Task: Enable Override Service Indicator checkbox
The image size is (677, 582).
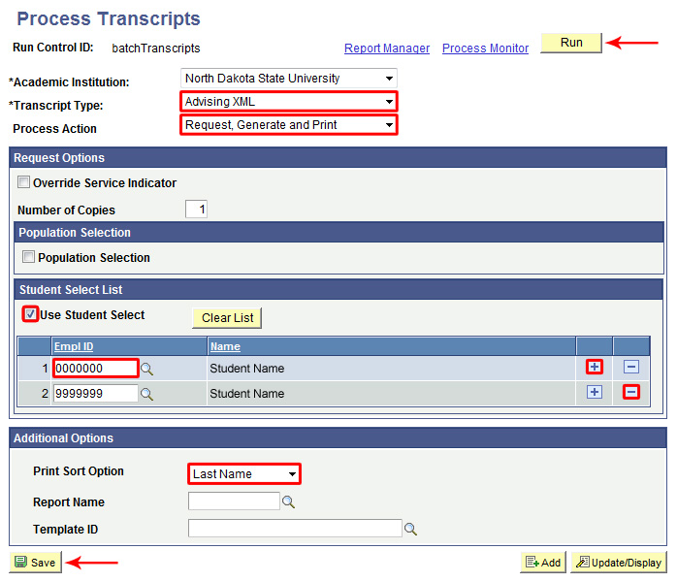Action: [x=24, y=182]
